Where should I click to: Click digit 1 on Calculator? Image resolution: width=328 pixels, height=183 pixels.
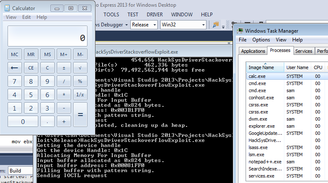(14, 108)
